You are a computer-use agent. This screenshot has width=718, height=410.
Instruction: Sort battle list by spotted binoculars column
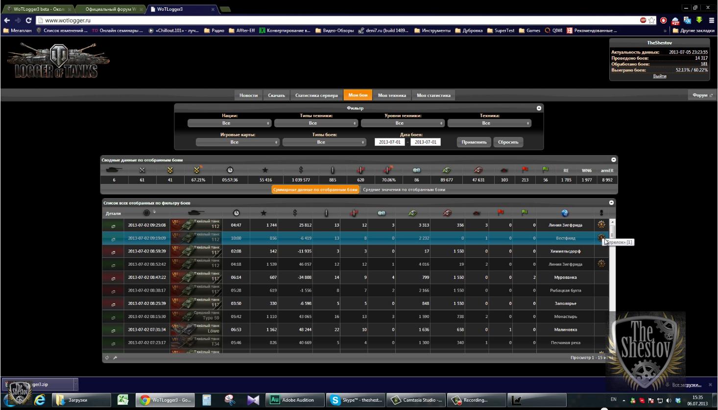(382, 213)
